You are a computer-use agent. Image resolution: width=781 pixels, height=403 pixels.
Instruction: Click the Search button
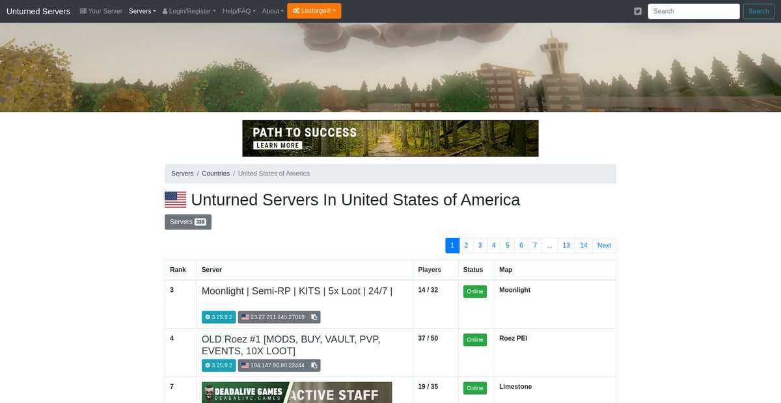[759, 11]
